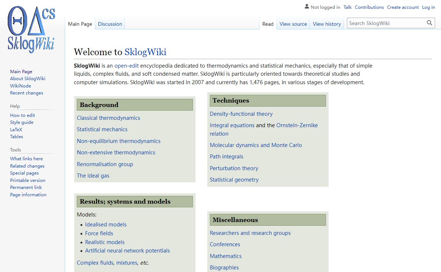Click the open-edit link in the intro
Viewport: 441px width, 272px height.
point(126,66)
